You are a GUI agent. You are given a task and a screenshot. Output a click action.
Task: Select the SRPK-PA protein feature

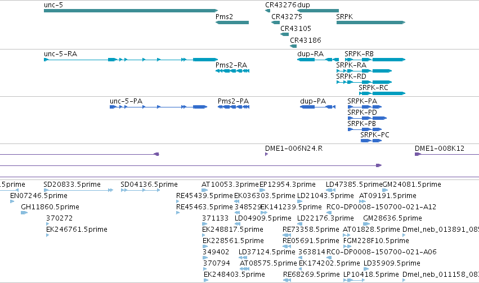(x=365, y=107)
